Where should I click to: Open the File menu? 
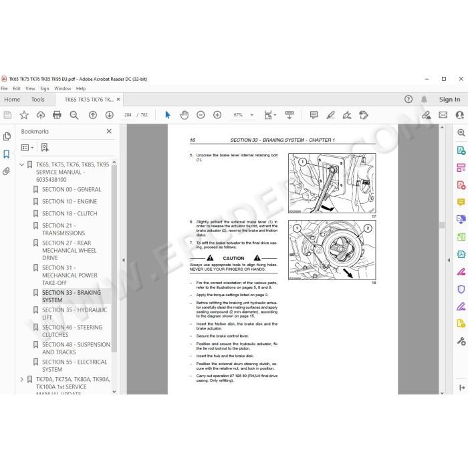(x=4, y=89)
